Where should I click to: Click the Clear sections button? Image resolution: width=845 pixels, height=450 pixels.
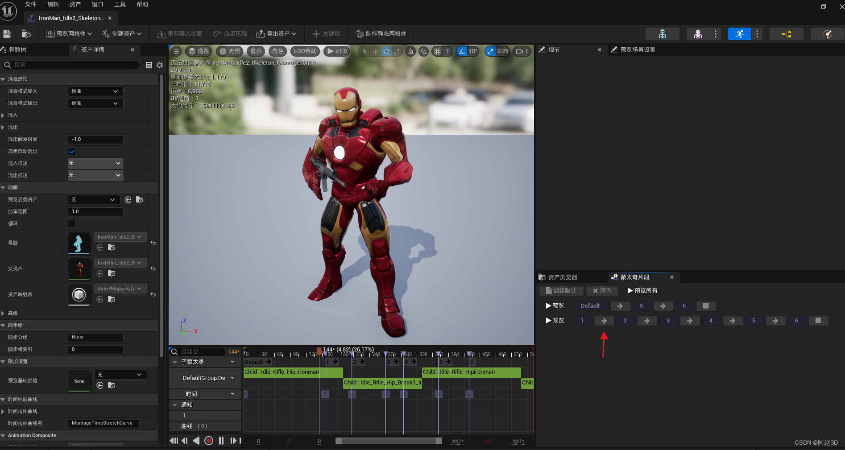coord(602,291)
